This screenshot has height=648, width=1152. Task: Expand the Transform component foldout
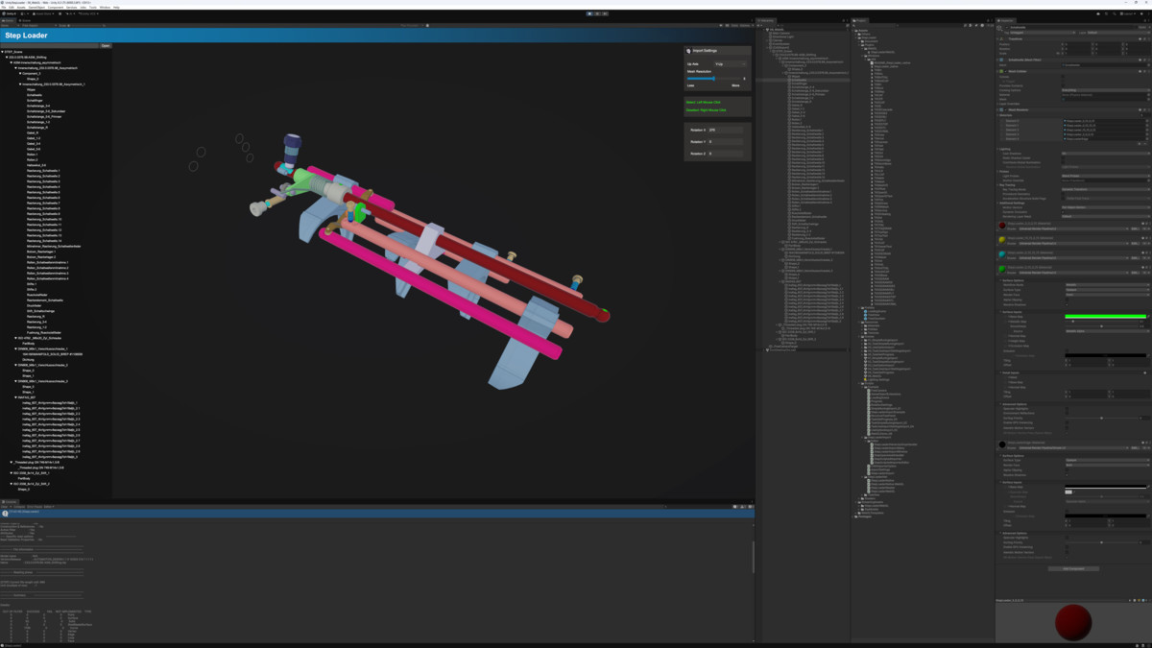[997, 39]
